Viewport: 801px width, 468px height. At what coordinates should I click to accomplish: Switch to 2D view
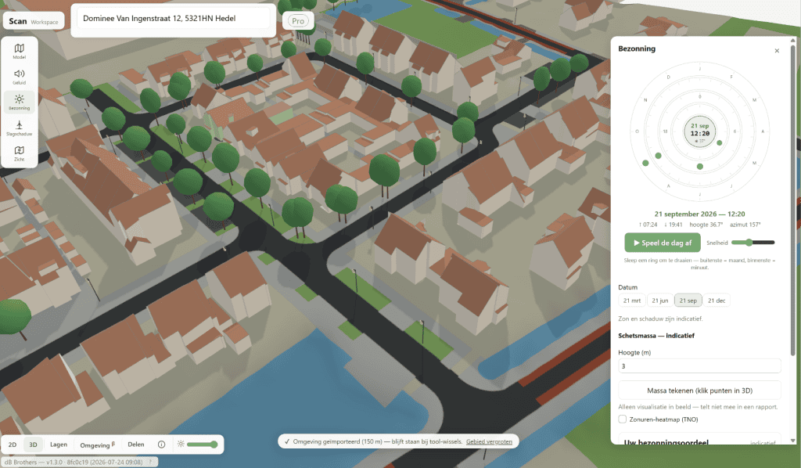13,445
